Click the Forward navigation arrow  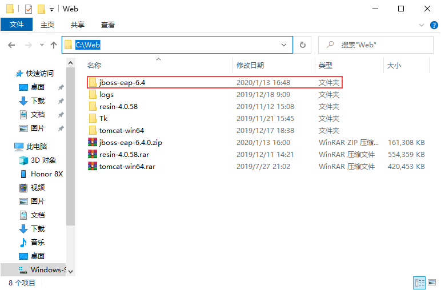pos(29,45)
